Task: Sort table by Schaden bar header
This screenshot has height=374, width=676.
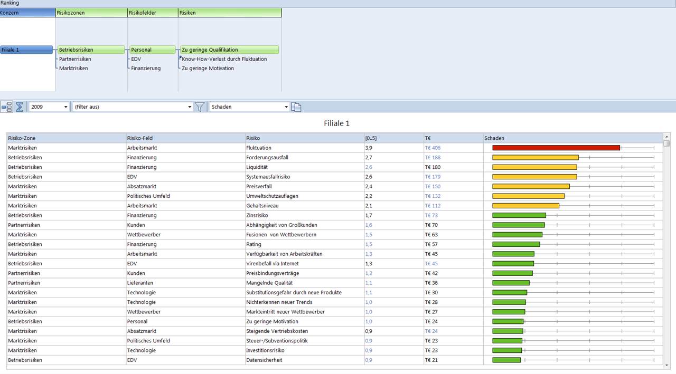Action: (573, 138)
